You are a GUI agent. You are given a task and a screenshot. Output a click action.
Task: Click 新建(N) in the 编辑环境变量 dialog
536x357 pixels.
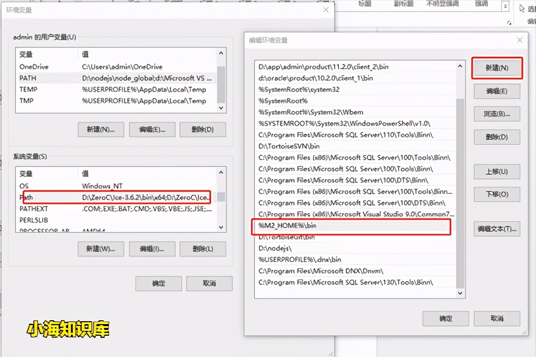497,68
